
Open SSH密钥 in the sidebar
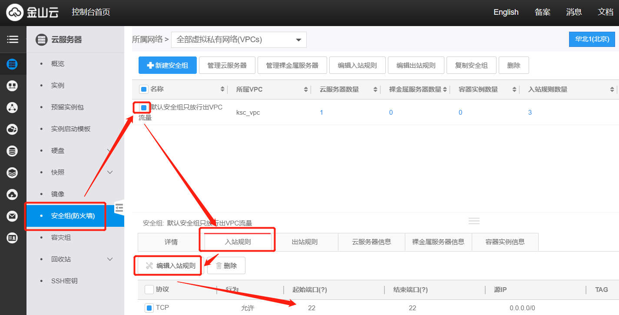[x=64, y=281]
